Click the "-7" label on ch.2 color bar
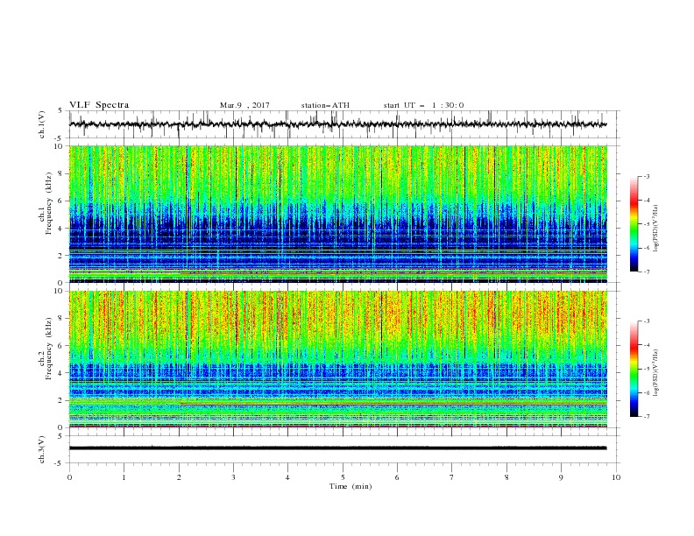This screenshot has width=694, height=536. (646, 417)
